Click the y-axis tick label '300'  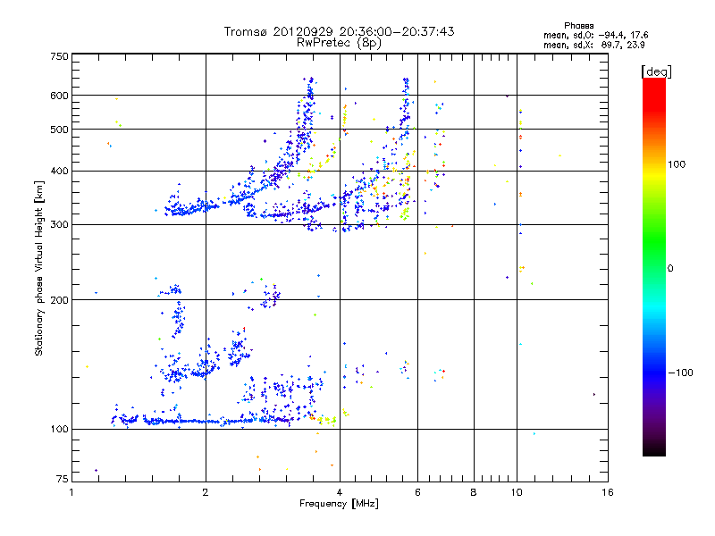point(59,225)
